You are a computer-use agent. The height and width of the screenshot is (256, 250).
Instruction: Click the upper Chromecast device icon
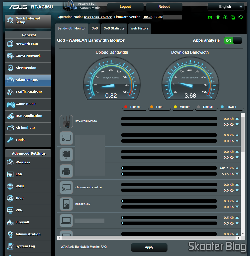(66, 138)
